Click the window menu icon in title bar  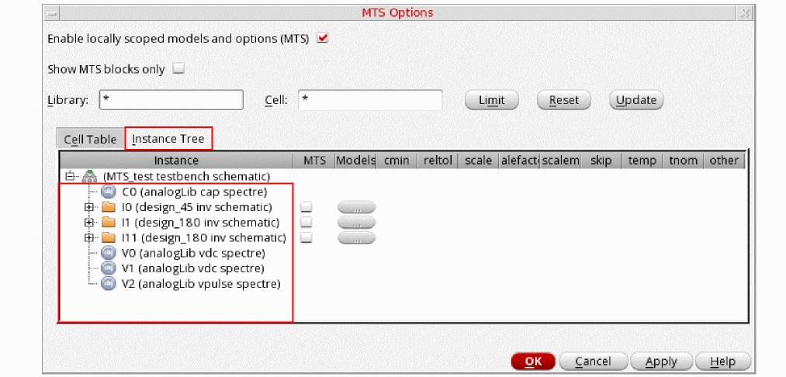[51, 13]
